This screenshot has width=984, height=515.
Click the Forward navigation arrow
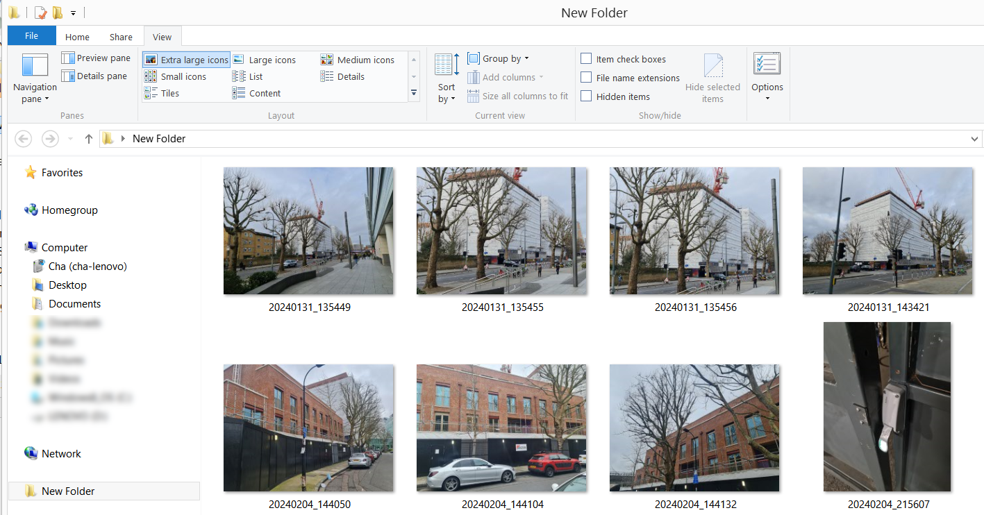point(50,139)
